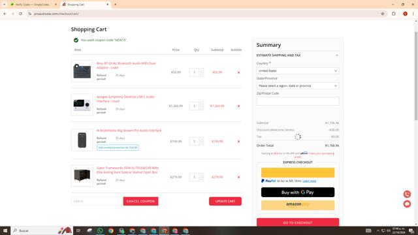Show hidden system tray icons
This screenshot has height=235, width=418.
(x=378, y=230)
